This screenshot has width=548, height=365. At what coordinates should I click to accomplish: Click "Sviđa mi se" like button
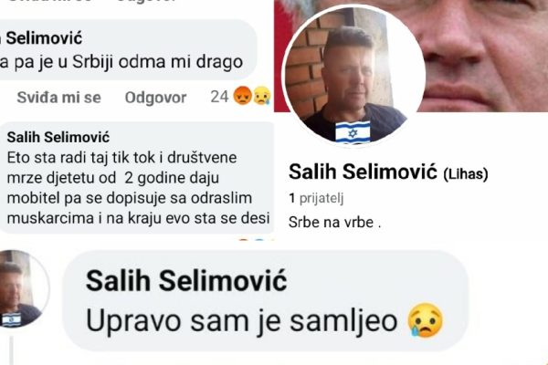click(58, 98)
